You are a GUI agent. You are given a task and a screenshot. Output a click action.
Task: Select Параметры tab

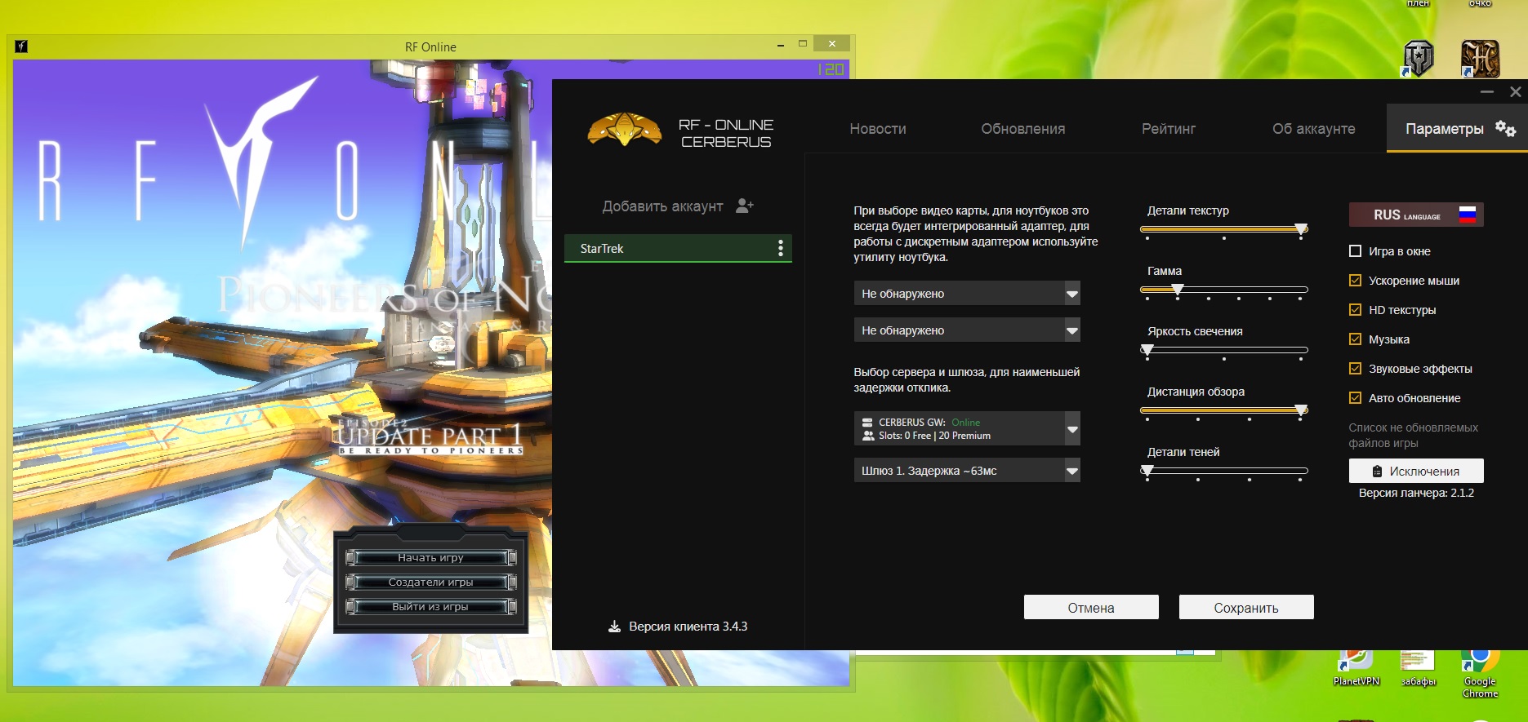[1457, 128]
